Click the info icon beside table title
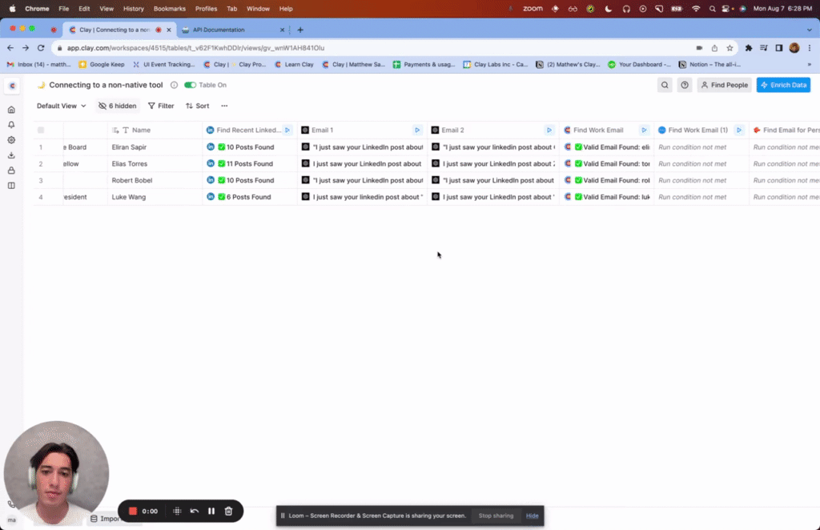The image size is (820, 530). [174, 85]
